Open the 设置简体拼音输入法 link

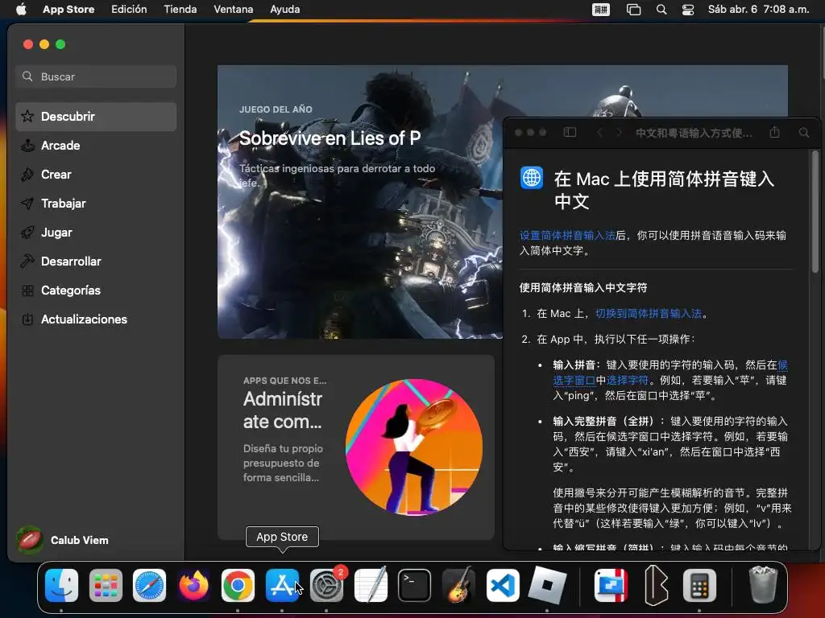(x=567, y=236)
